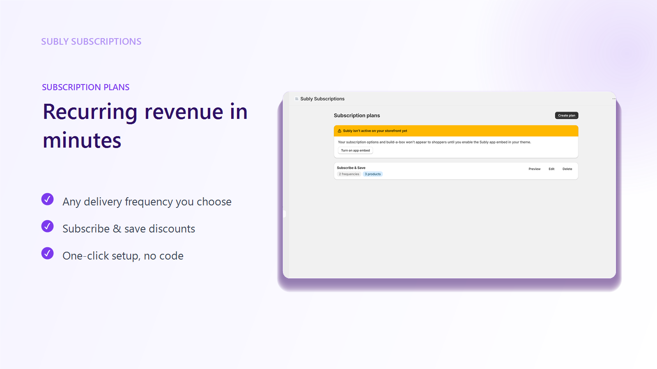Click the SUBLY SUBSCRIPTIONS brand text

click(x=91, y=41)
